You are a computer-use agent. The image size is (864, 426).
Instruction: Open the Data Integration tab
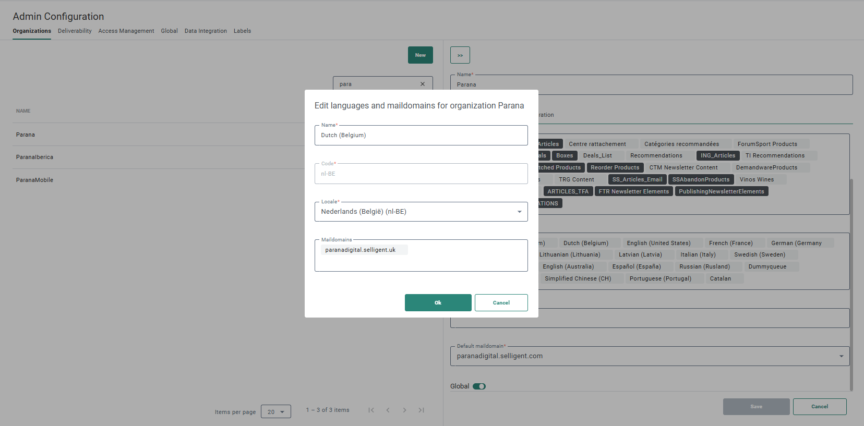[206, 31]
